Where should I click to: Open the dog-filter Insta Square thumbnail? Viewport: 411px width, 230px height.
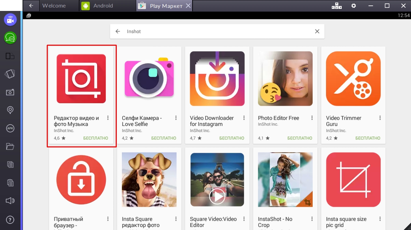click(x=149, y=179)
